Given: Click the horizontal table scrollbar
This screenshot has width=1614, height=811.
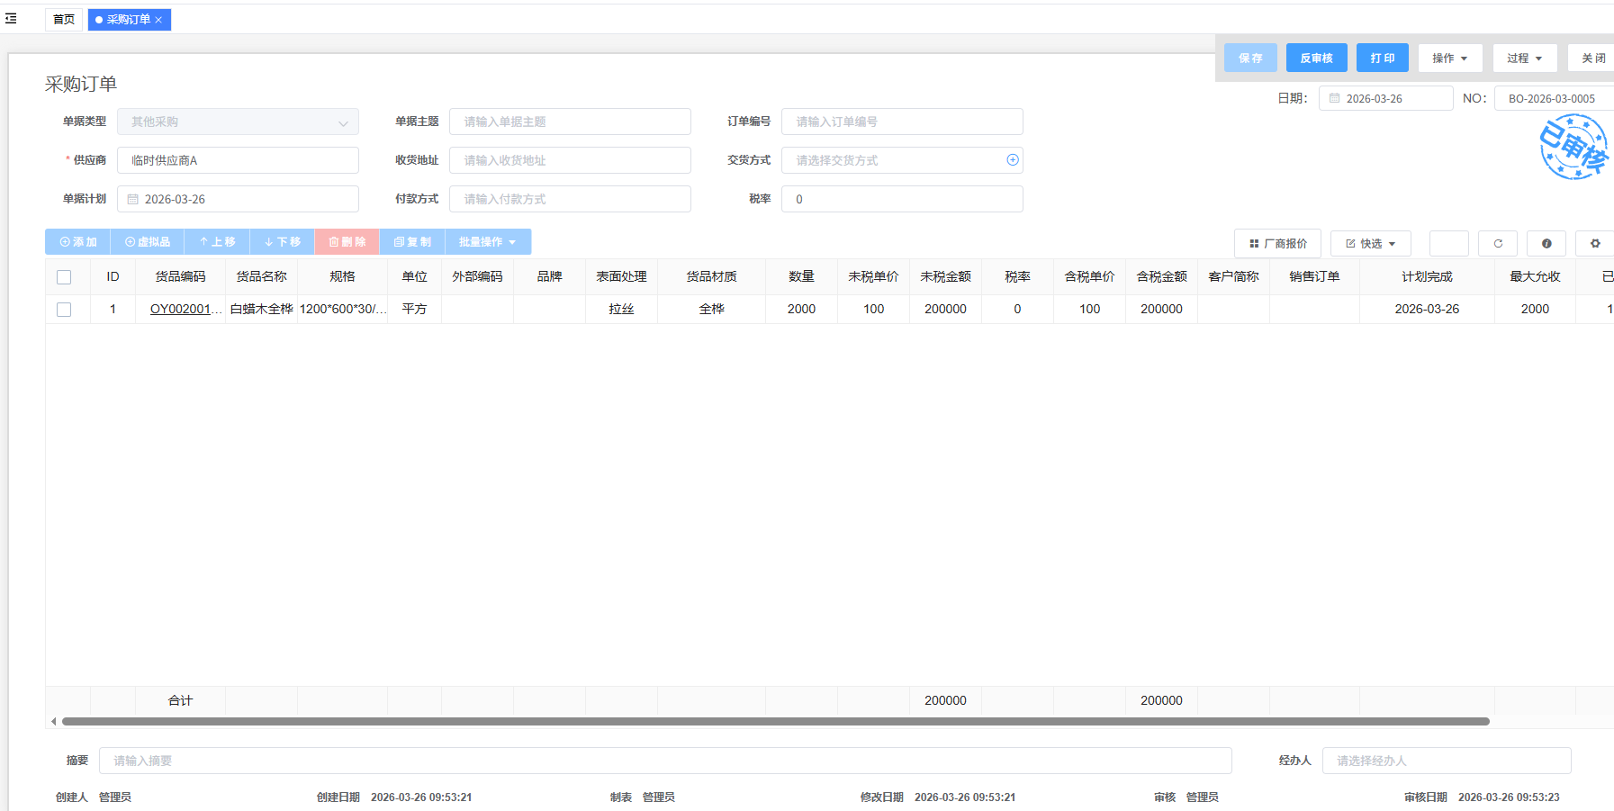Looking at the screenshot, I should tap(774, 721).
